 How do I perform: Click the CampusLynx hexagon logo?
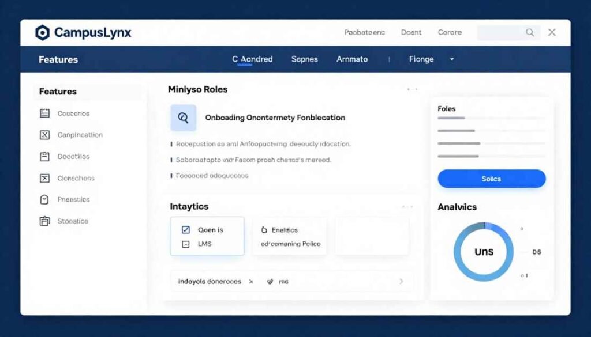point(42,33)
